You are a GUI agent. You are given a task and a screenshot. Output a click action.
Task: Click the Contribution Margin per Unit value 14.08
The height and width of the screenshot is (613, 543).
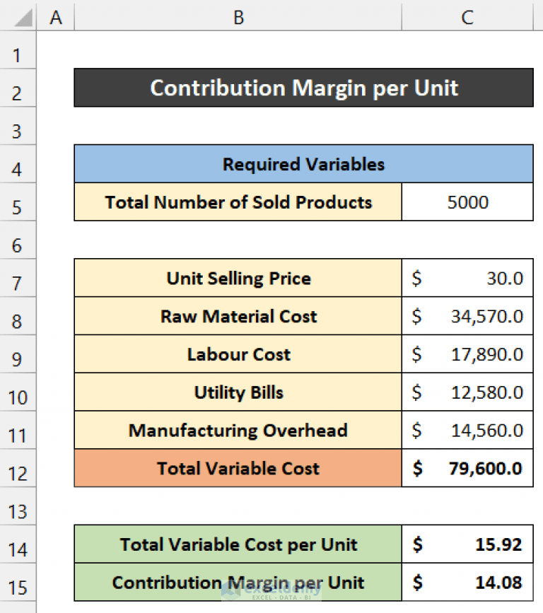(x=467, y=583)
